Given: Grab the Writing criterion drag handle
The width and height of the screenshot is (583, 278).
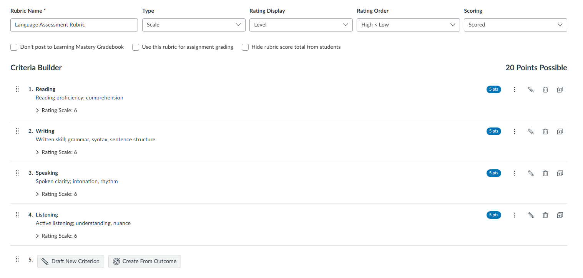Looking at the screenshot, I should 17,131.
